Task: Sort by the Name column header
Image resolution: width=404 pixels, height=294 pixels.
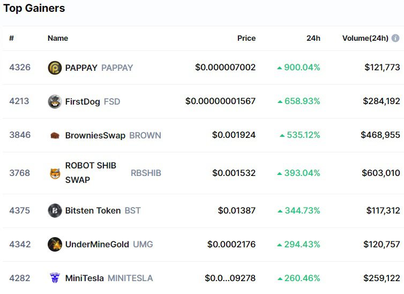Action: (58, 38)
